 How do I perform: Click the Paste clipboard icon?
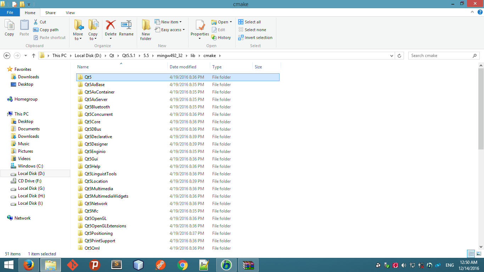24,25
